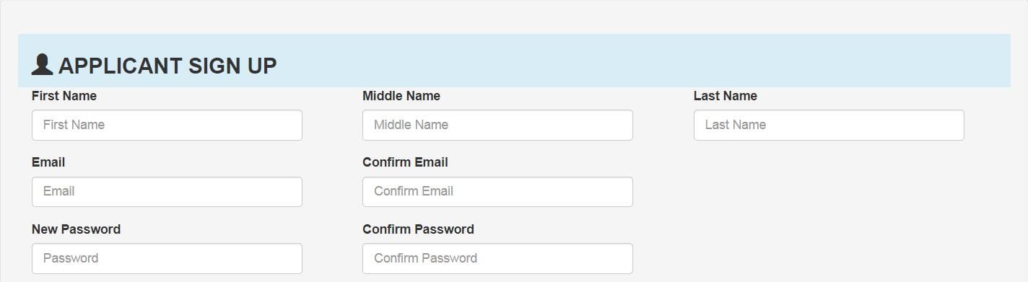Activate the Confirm Email field
Image resolution: width=1028 pixels, height=282 pixels.
[x=497, y=192]
